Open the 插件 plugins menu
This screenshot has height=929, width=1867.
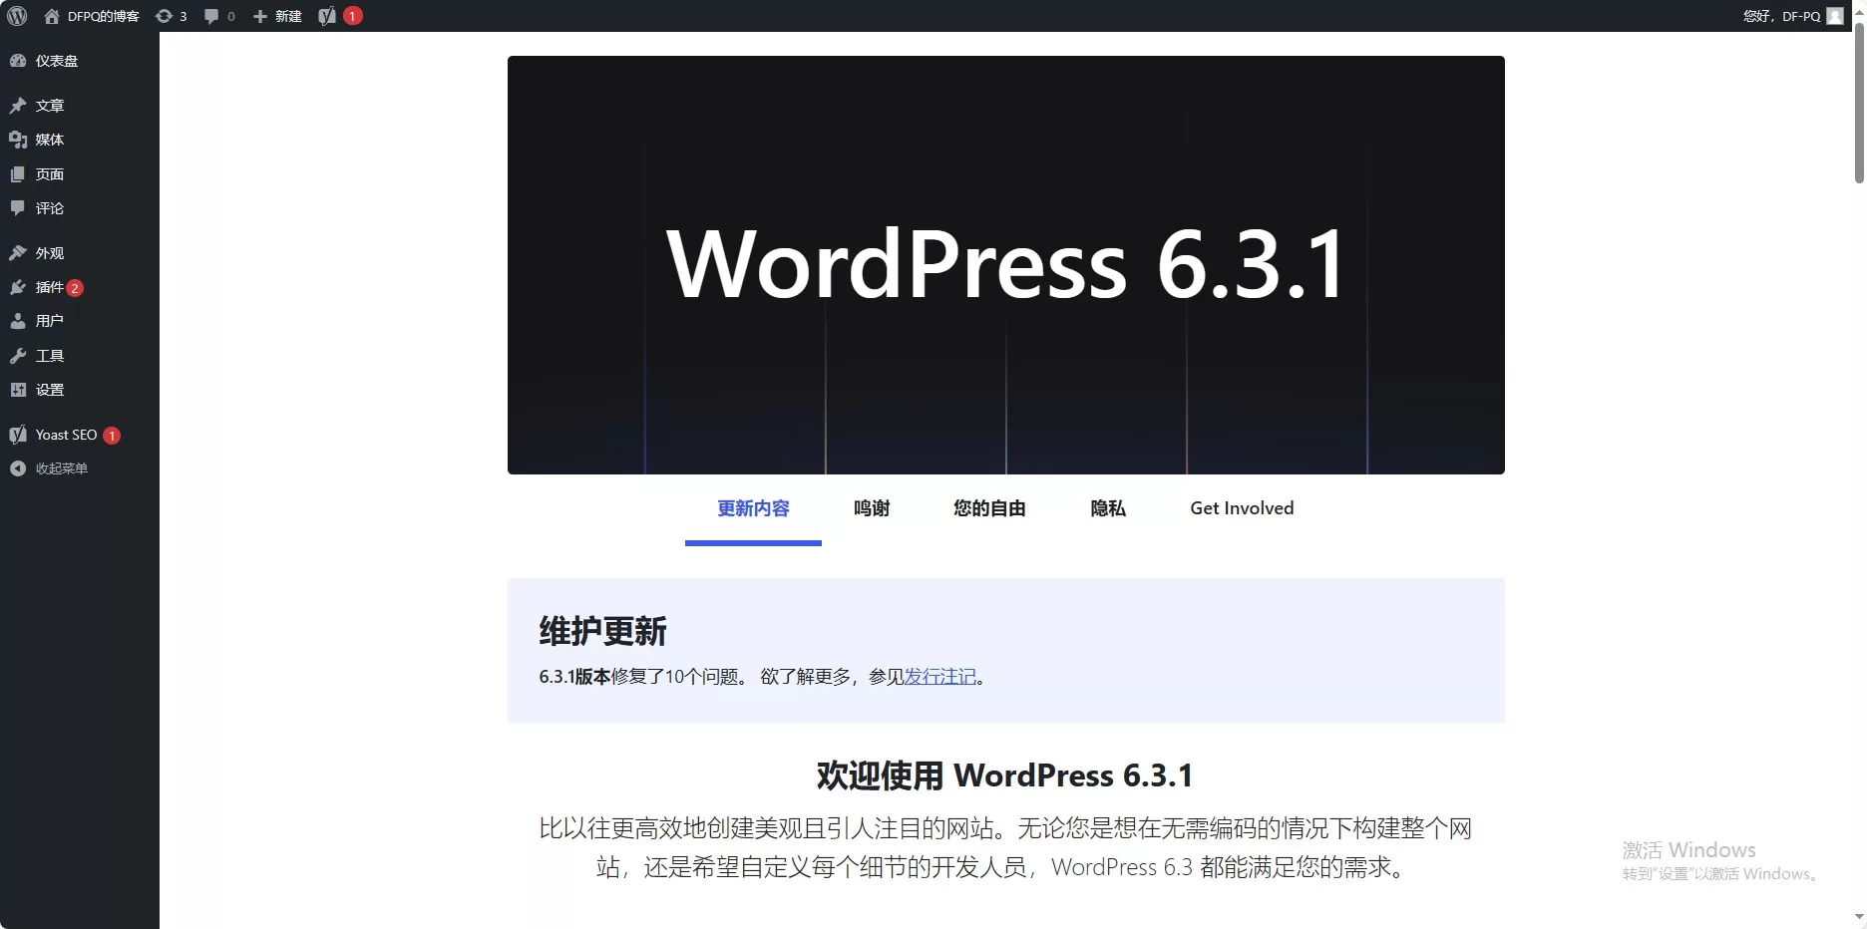[49, 287]
